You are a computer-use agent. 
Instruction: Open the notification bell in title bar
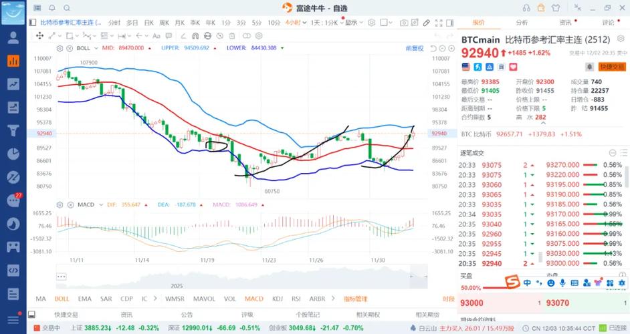click(52, 7)
